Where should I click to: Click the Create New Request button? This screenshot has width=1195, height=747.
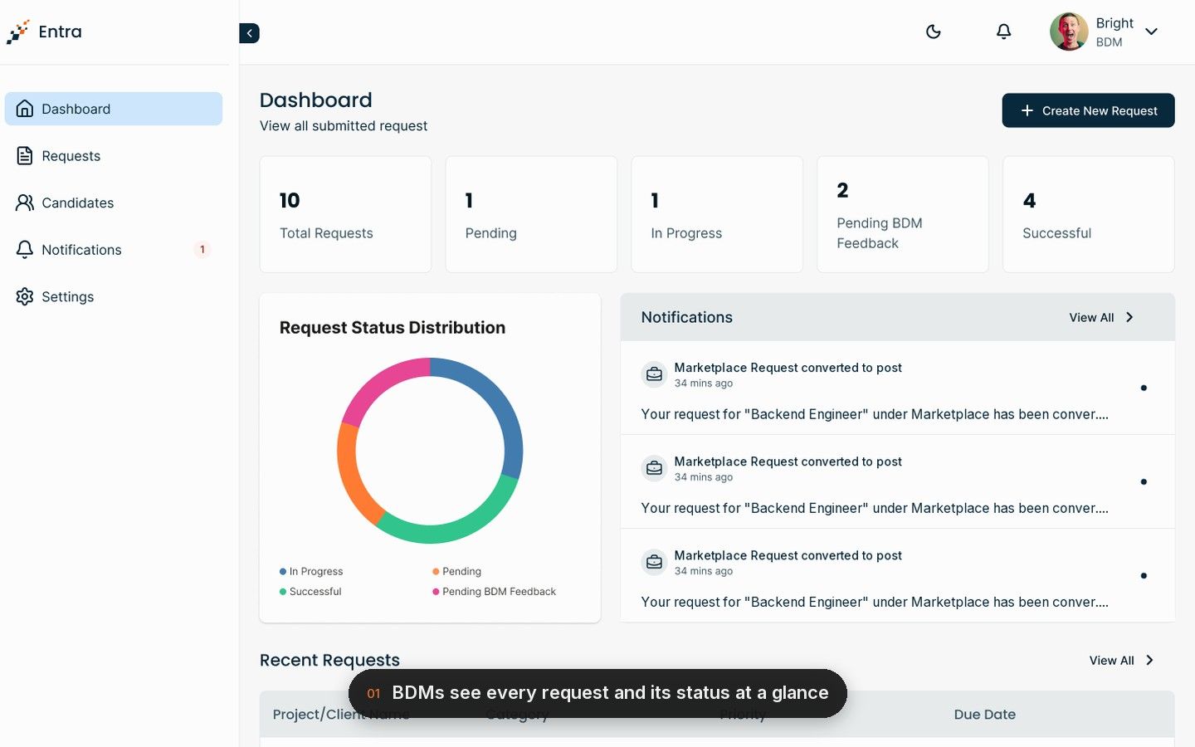tap(1088, 110)
